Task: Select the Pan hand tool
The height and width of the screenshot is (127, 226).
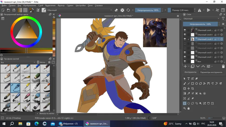Action: point(189,108)
